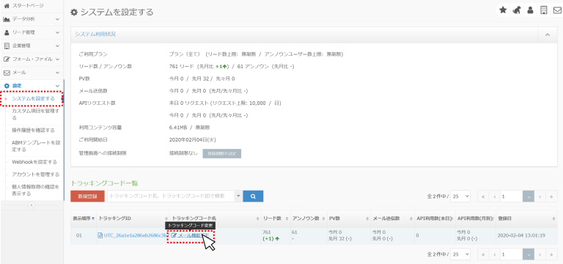
Task: Open the envelope icon in top bar
Action: tap(557, 10)
